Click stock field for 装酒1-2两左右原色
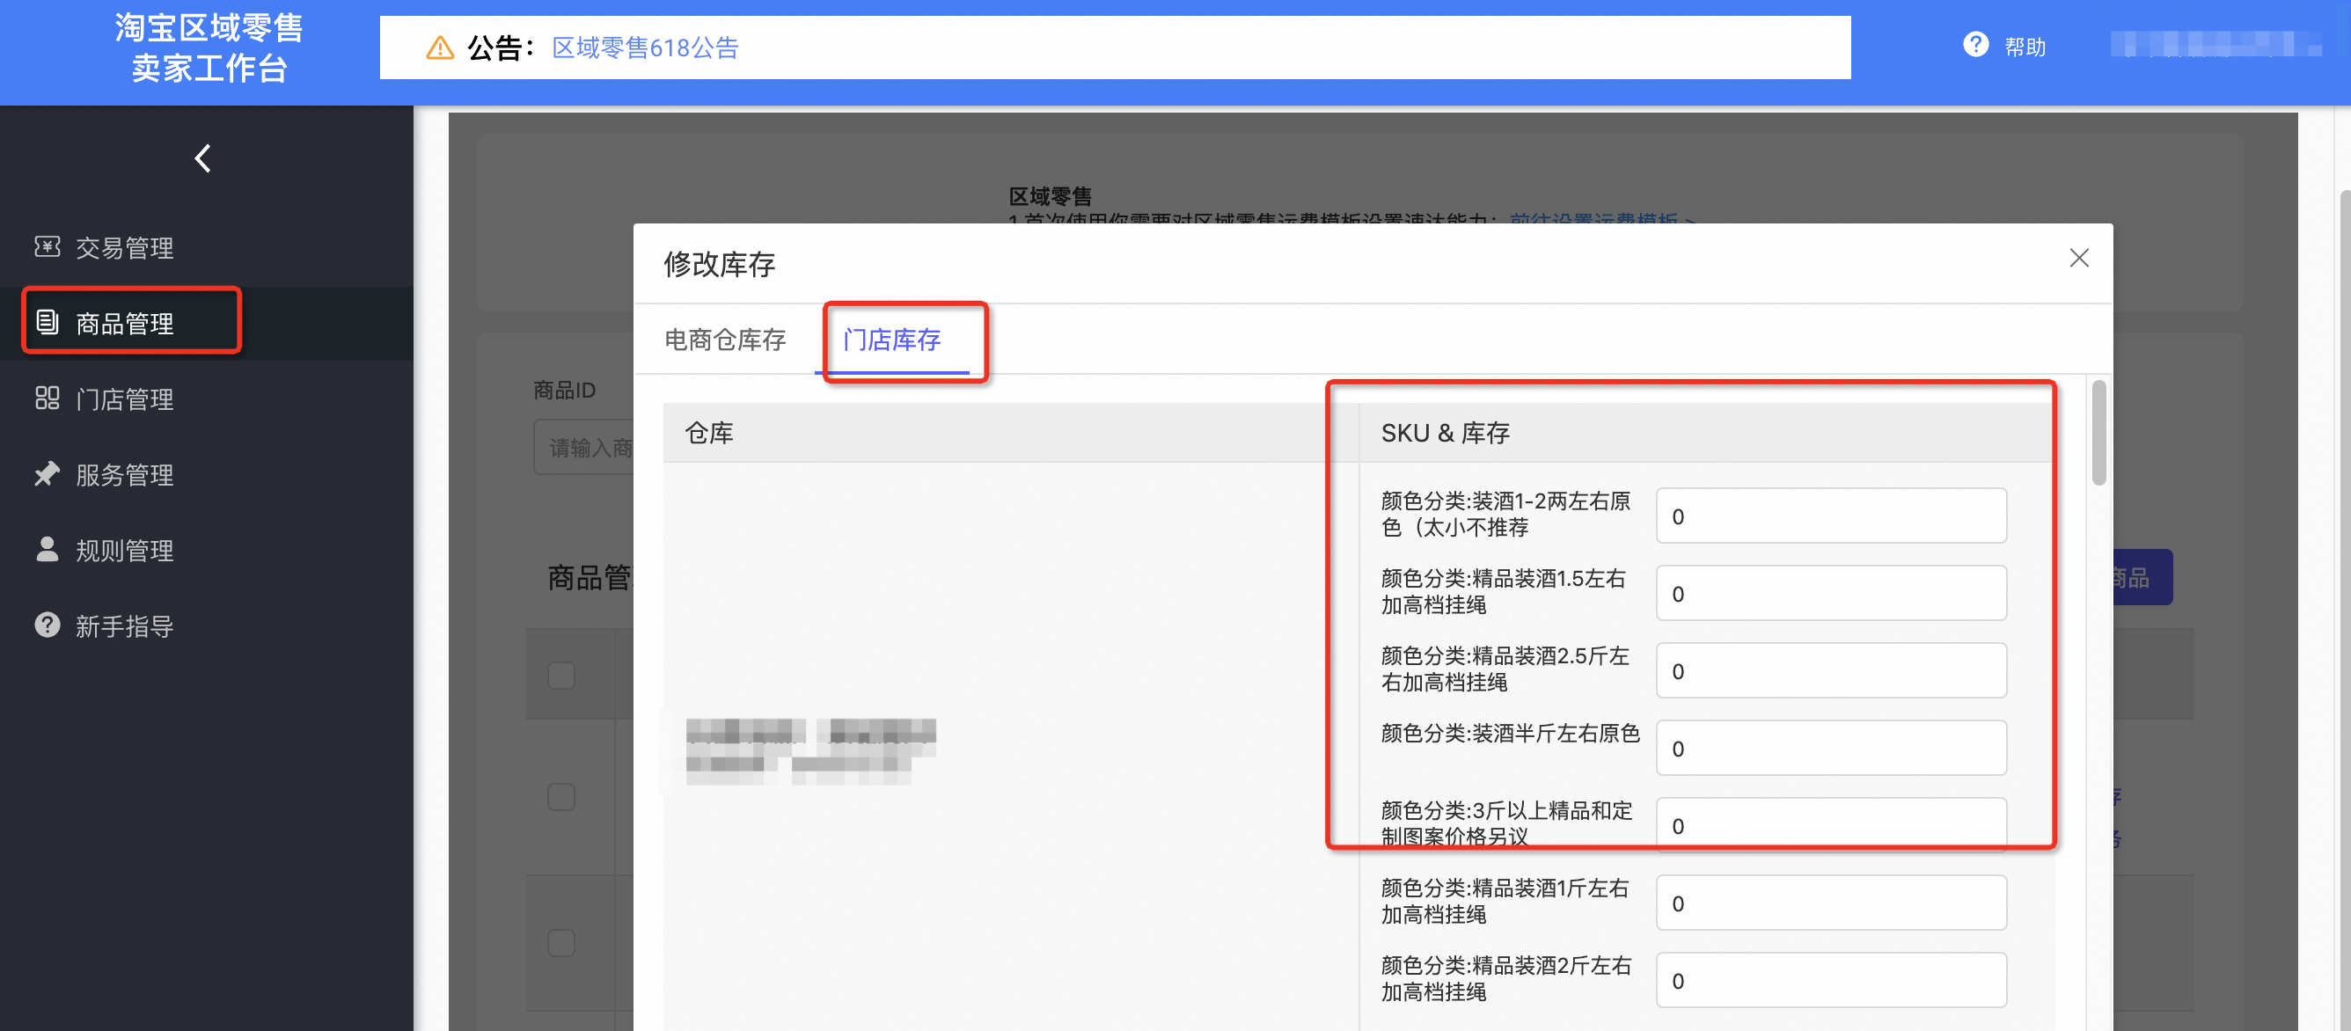The image size is (2351, 1031). (x=1831, y=515)
